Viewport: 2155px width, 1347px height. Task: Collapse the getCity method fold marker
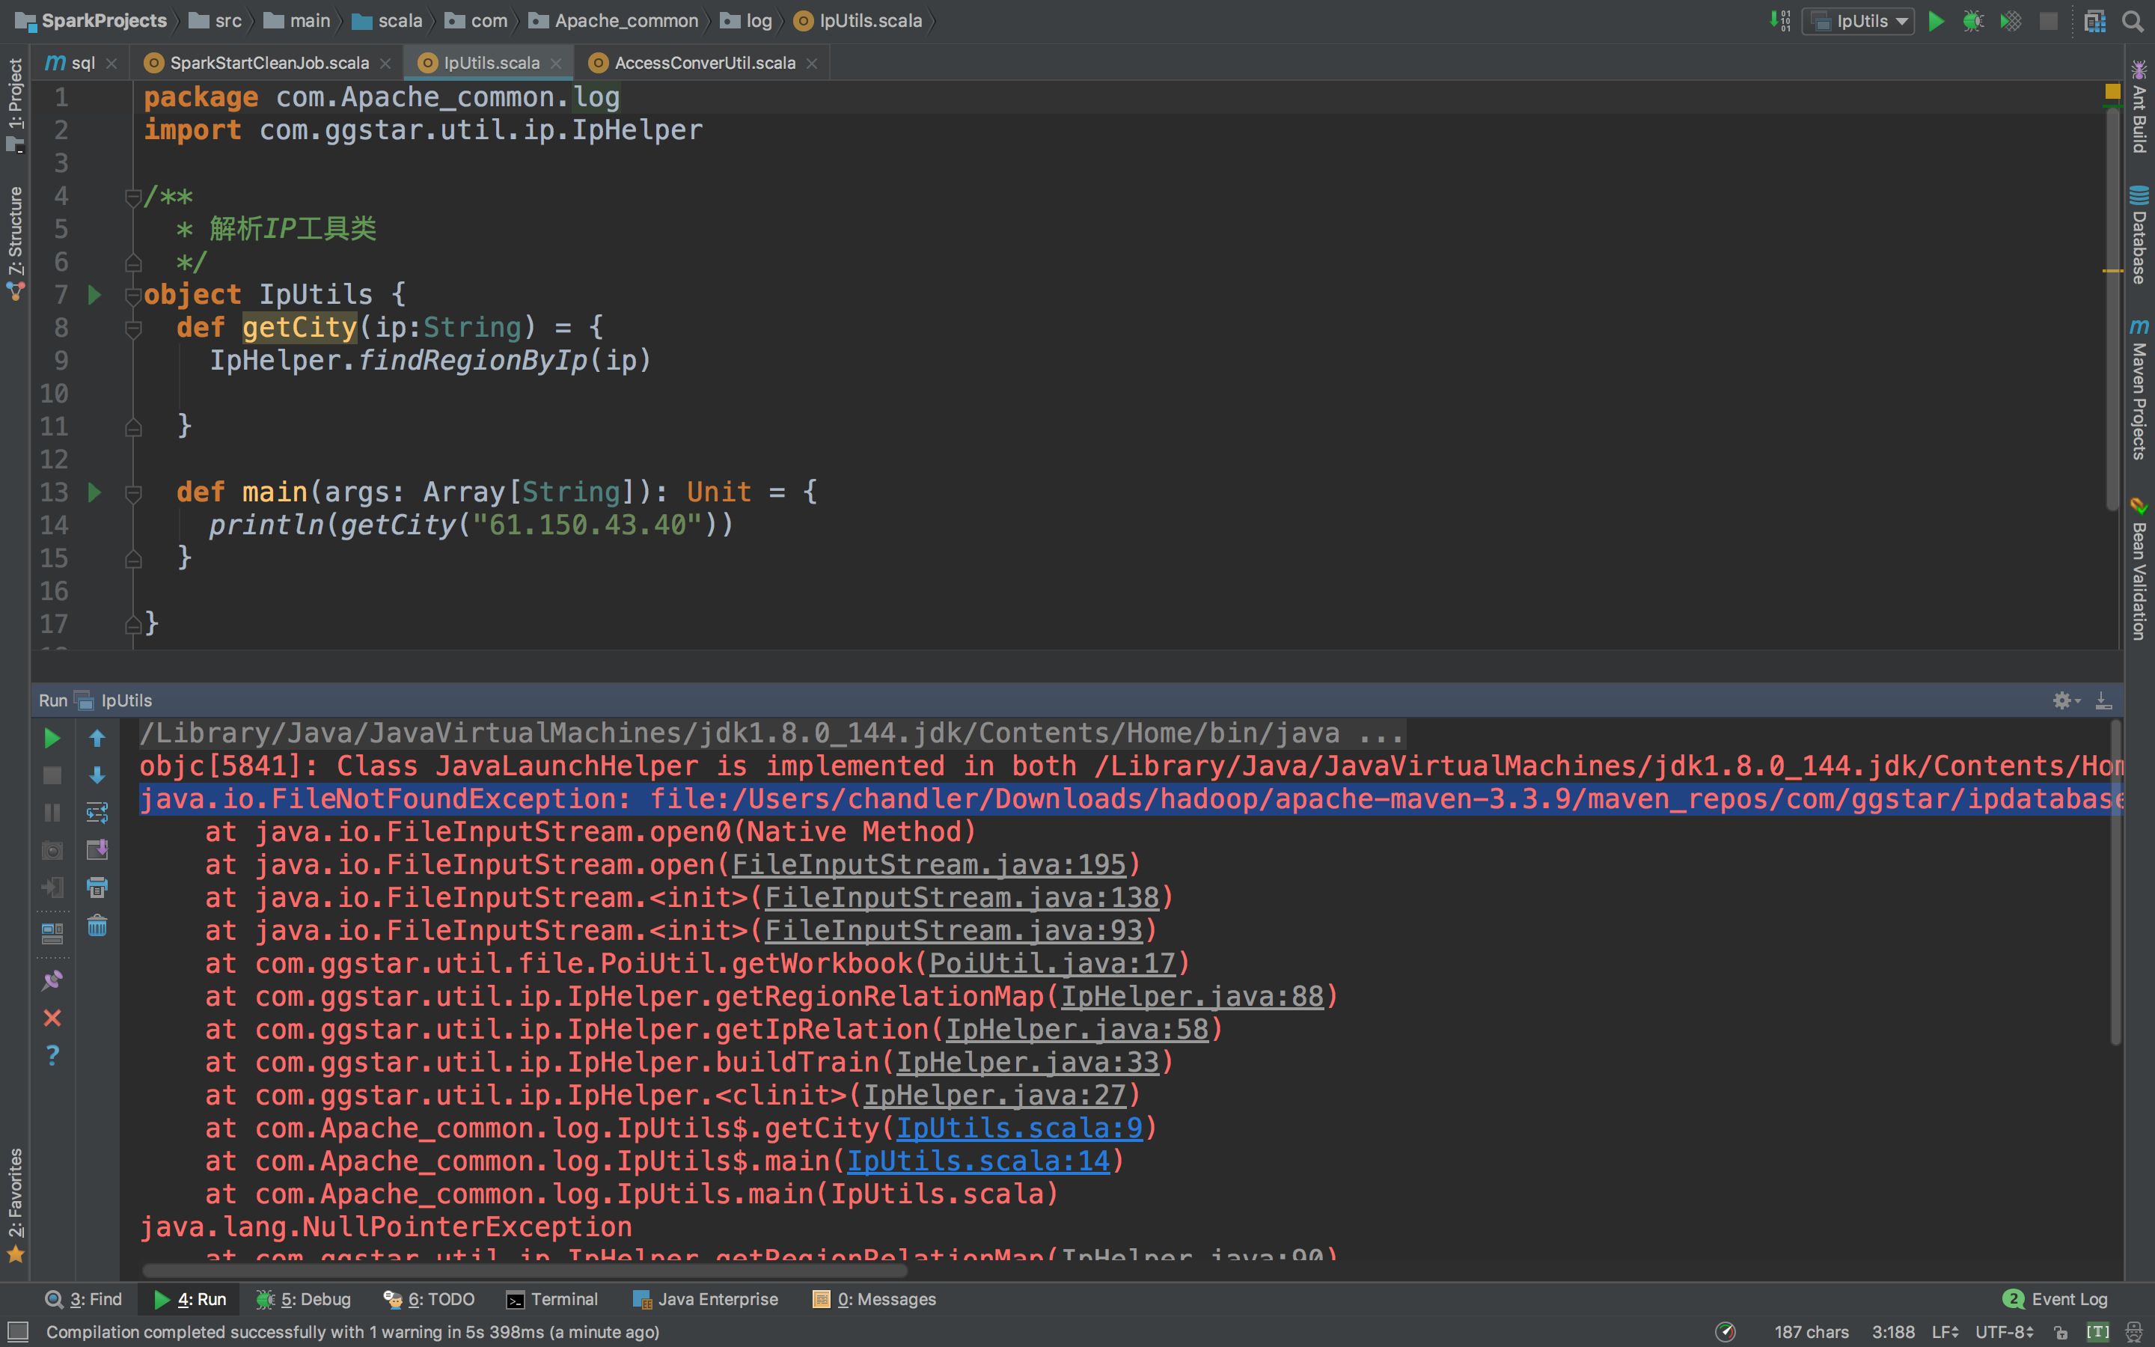[134, 329]
